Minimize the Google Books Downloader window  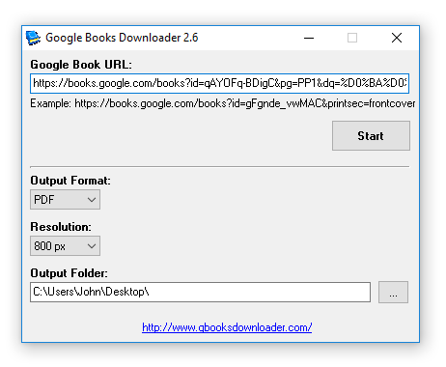coord(309,38)
